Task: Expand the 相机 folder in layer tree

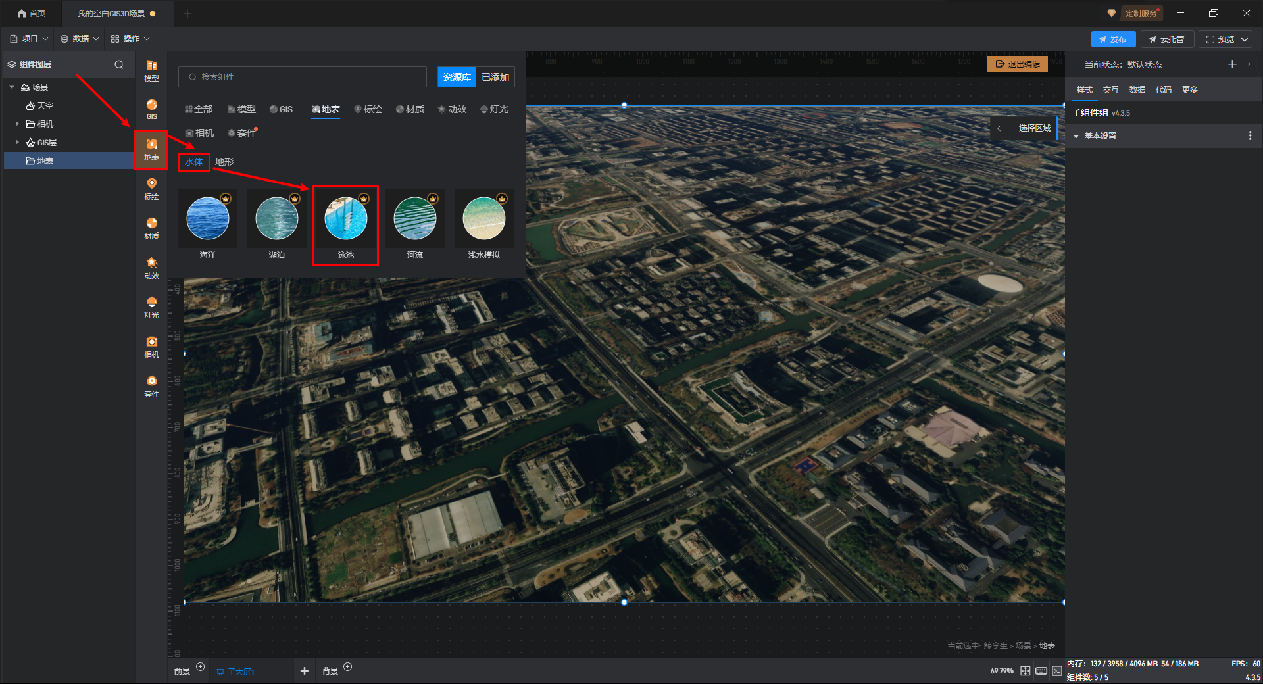Action: click(17, 124)
